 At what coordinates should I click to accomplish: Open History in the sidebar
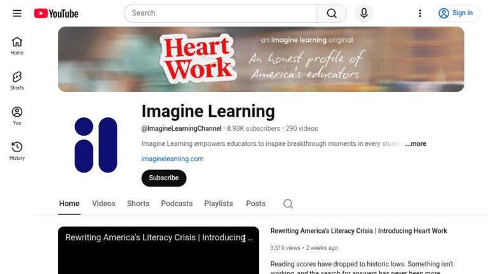[x=17, y=151]
